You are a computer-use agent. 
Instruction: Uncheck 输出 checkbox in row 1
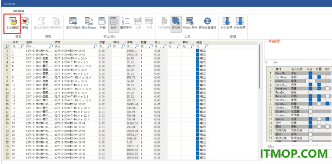click(x=198, y=51)
